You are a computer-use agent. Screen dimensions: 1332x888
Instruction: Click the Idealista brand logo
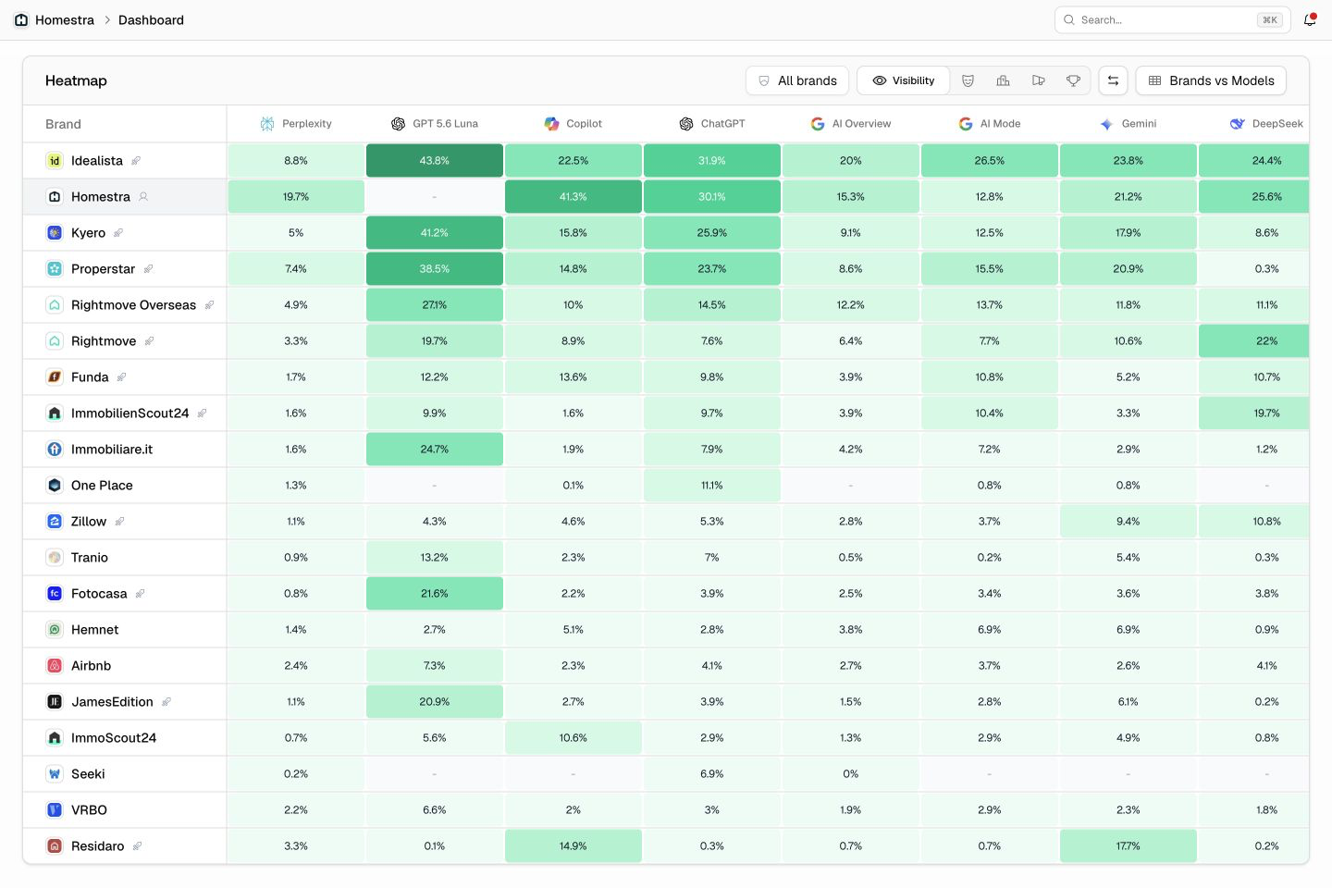point(55,161)
